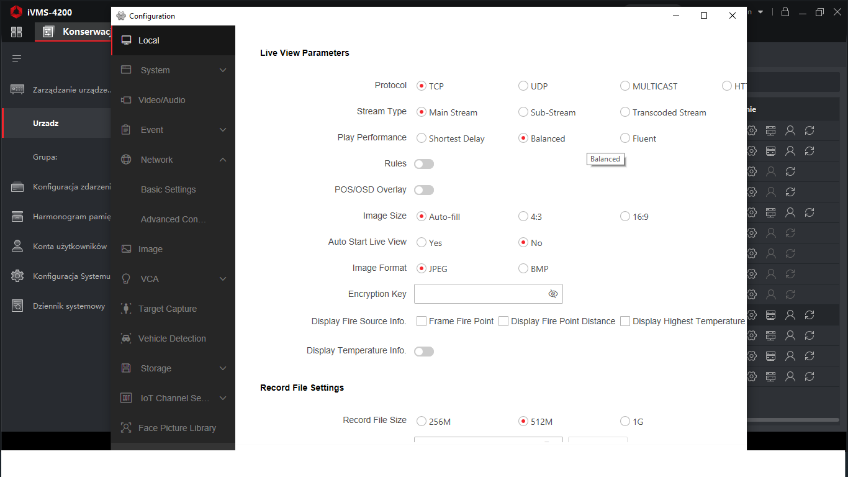Select UDP protocol radio button
This screenshot has height=477, width=848.
pyautogui.click(x=523, y=86)
